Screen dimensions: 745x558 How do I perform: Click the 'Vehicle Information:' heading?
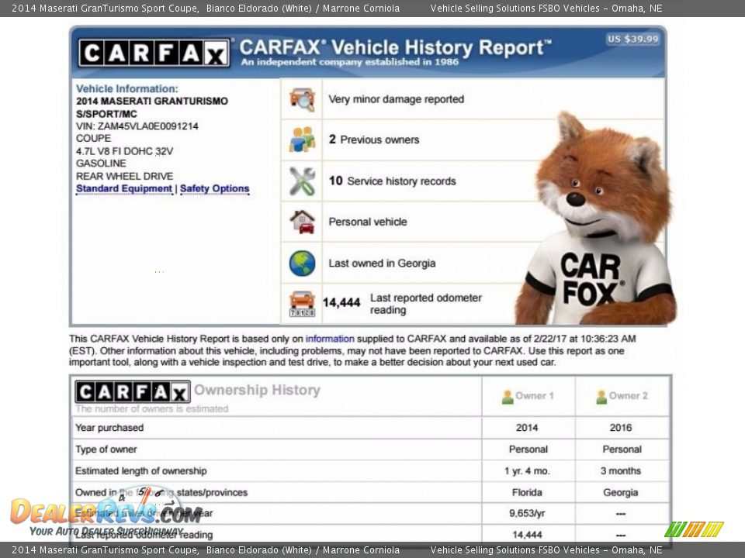[126, 88]
